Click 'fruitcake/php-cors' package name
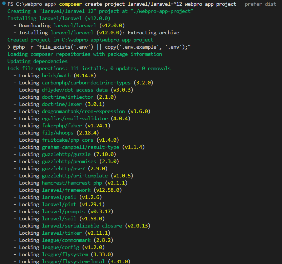This screenshot has height=264, width=282. point(68,140)
